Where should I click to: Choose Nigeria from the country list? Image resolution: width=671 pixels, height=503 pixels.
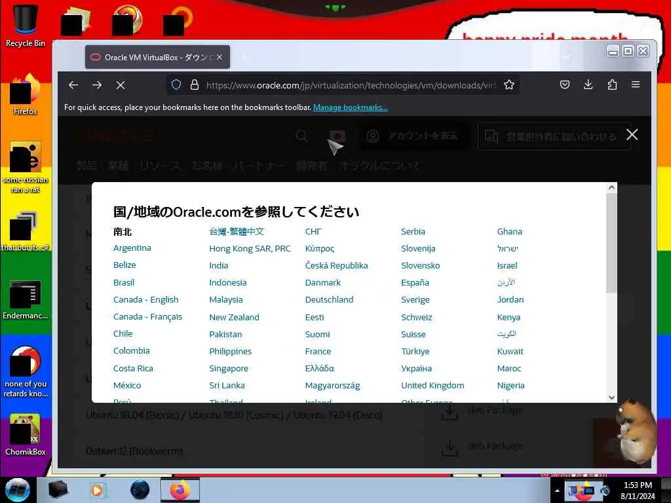point(510,386)
